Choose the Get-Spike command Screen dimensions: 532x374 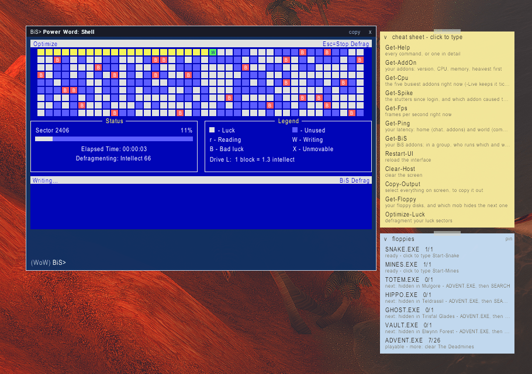447,96
